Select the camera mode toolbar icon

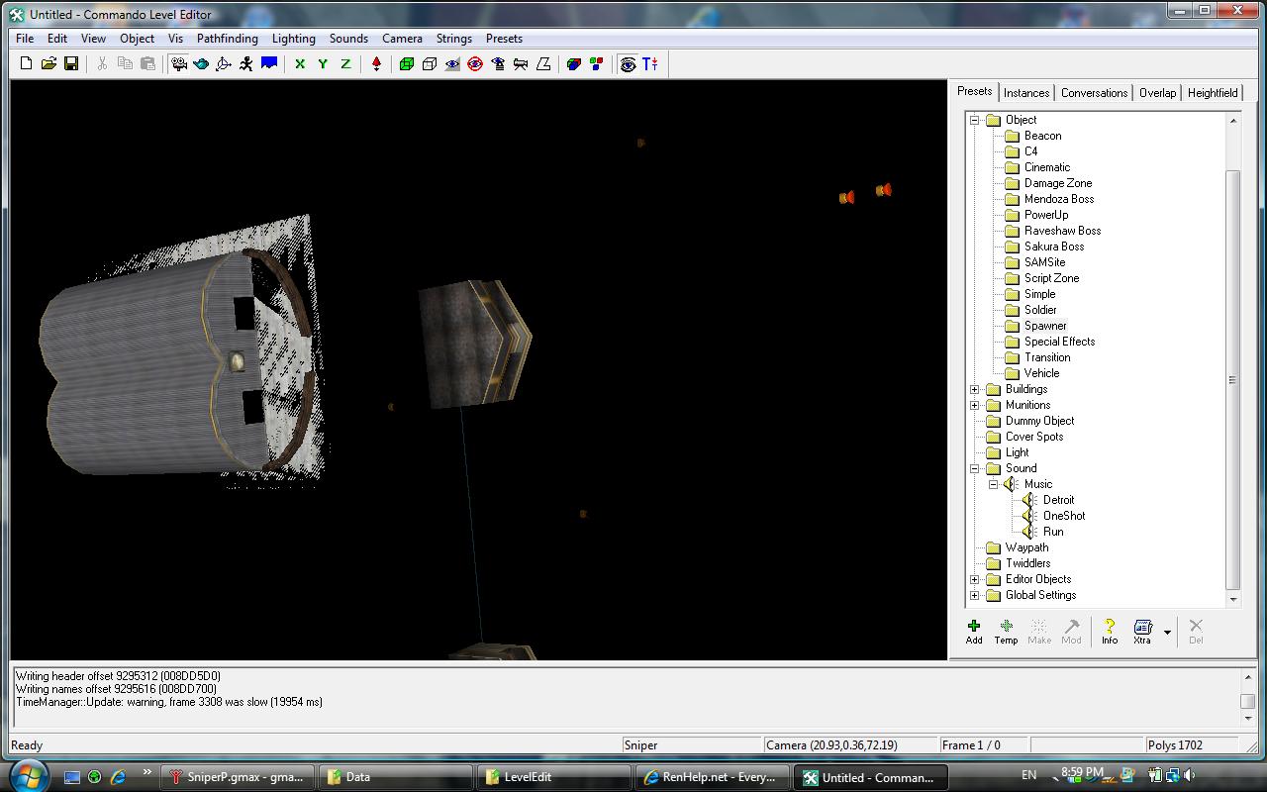(178, 64)
